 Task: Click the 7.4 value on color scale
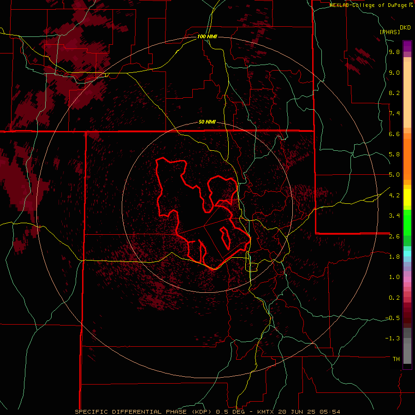click(394, 113)
